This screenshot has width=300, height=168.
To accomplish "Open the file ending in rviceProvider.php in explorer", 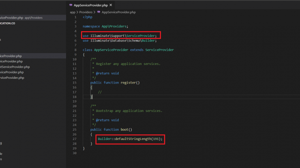I will click(33, 78).
